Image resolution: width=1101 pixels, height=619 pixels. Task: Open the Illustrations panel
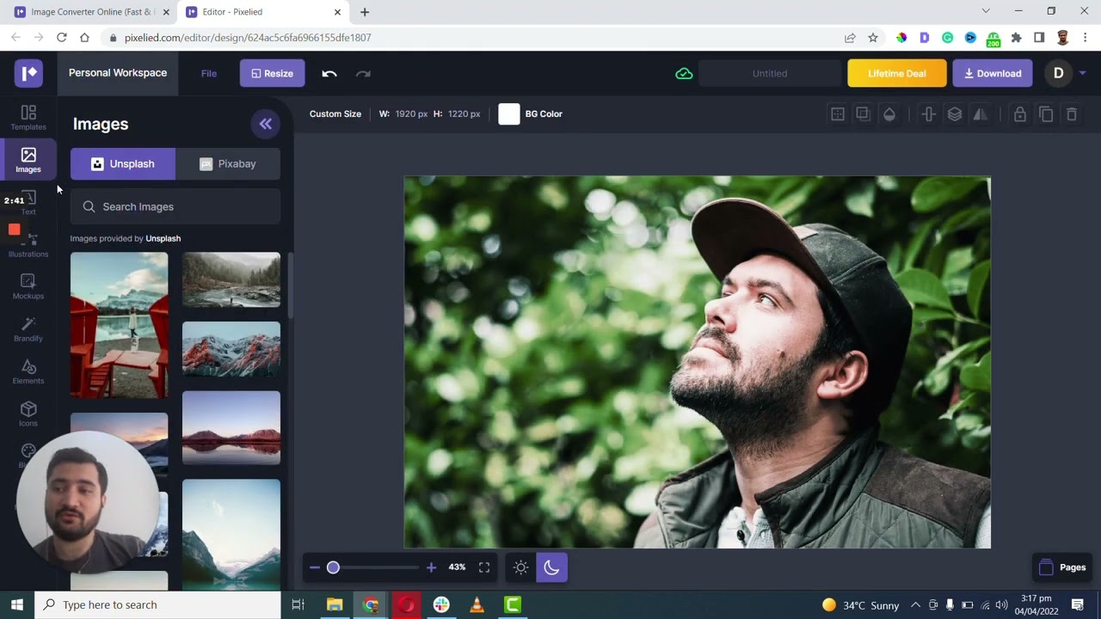pos(28,245)
